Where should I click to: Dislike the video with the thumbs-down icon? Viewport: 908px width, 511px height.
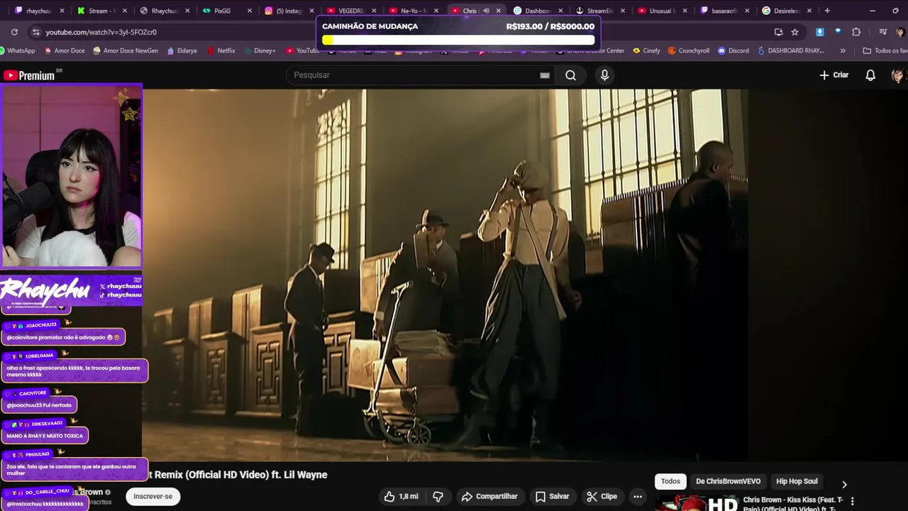pyautogui.click(x=438, y=497)
